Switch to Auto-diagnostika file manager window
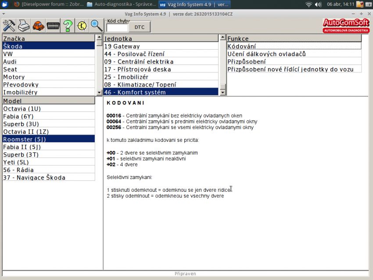The image size is (373, 280). coord(121,4)
